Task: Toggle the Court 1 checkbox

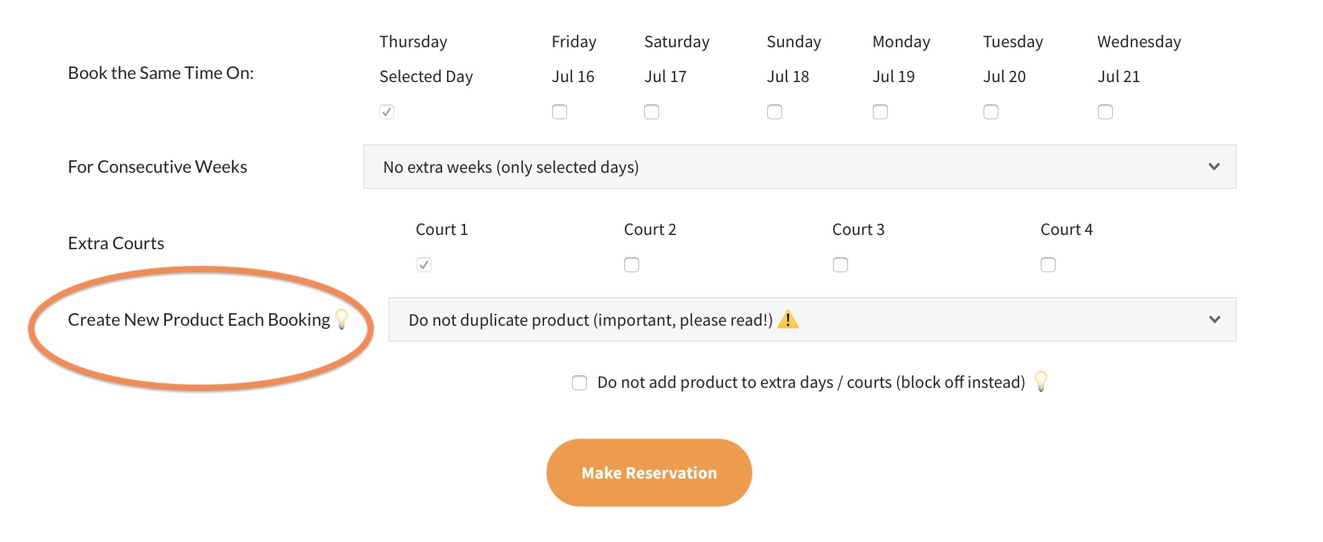Action: (x=424, y=265)
